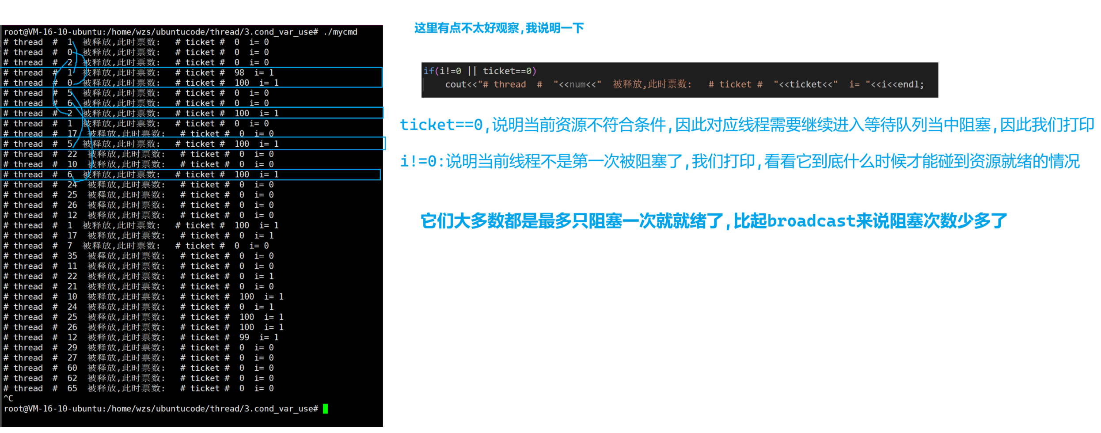Select the thread 29 output row
The width and height of the screenshot is (1101, 433).
[x=139, y=348]
